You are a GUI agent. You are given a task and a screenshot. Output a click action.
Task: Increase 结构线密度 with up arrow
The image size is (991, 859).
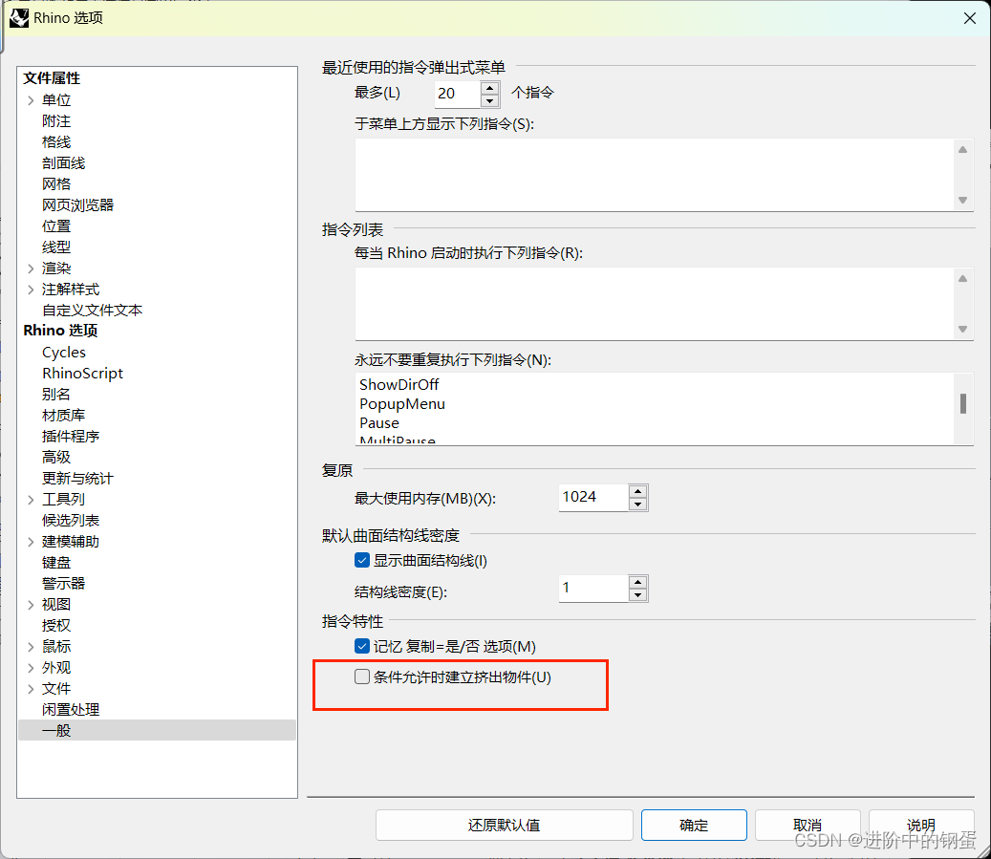(637, 583)
